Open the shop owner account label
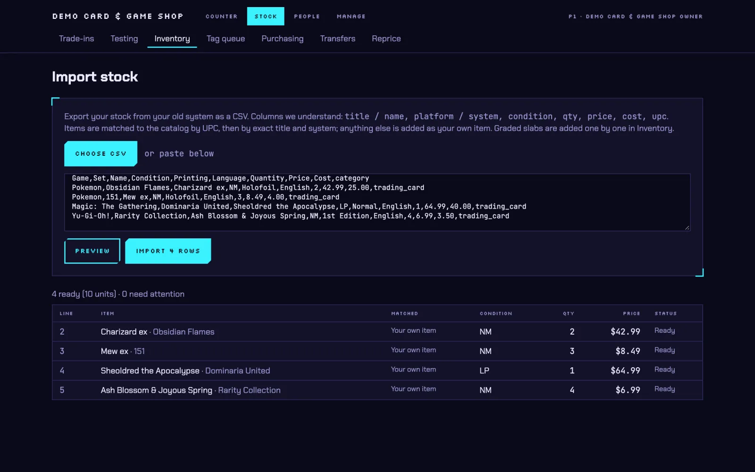Image resolution: width=755 pixels, height=472 pixels. [x=636, y=17]
